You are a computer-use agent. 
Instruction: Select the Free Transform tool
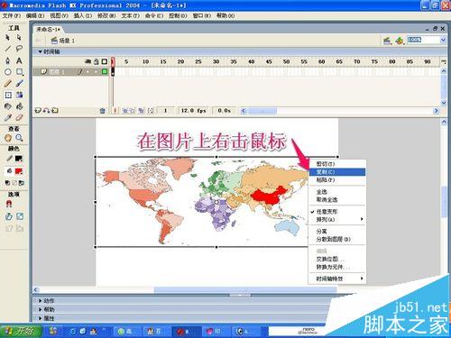(x=8, y=95)
